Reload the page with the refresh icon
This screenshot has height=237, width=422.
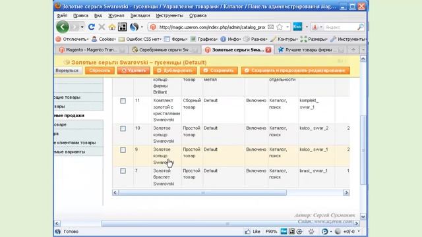point(92,27)
